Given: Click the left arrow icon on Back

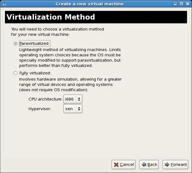Looking at the screenshot, I should [x=144, y=165].
